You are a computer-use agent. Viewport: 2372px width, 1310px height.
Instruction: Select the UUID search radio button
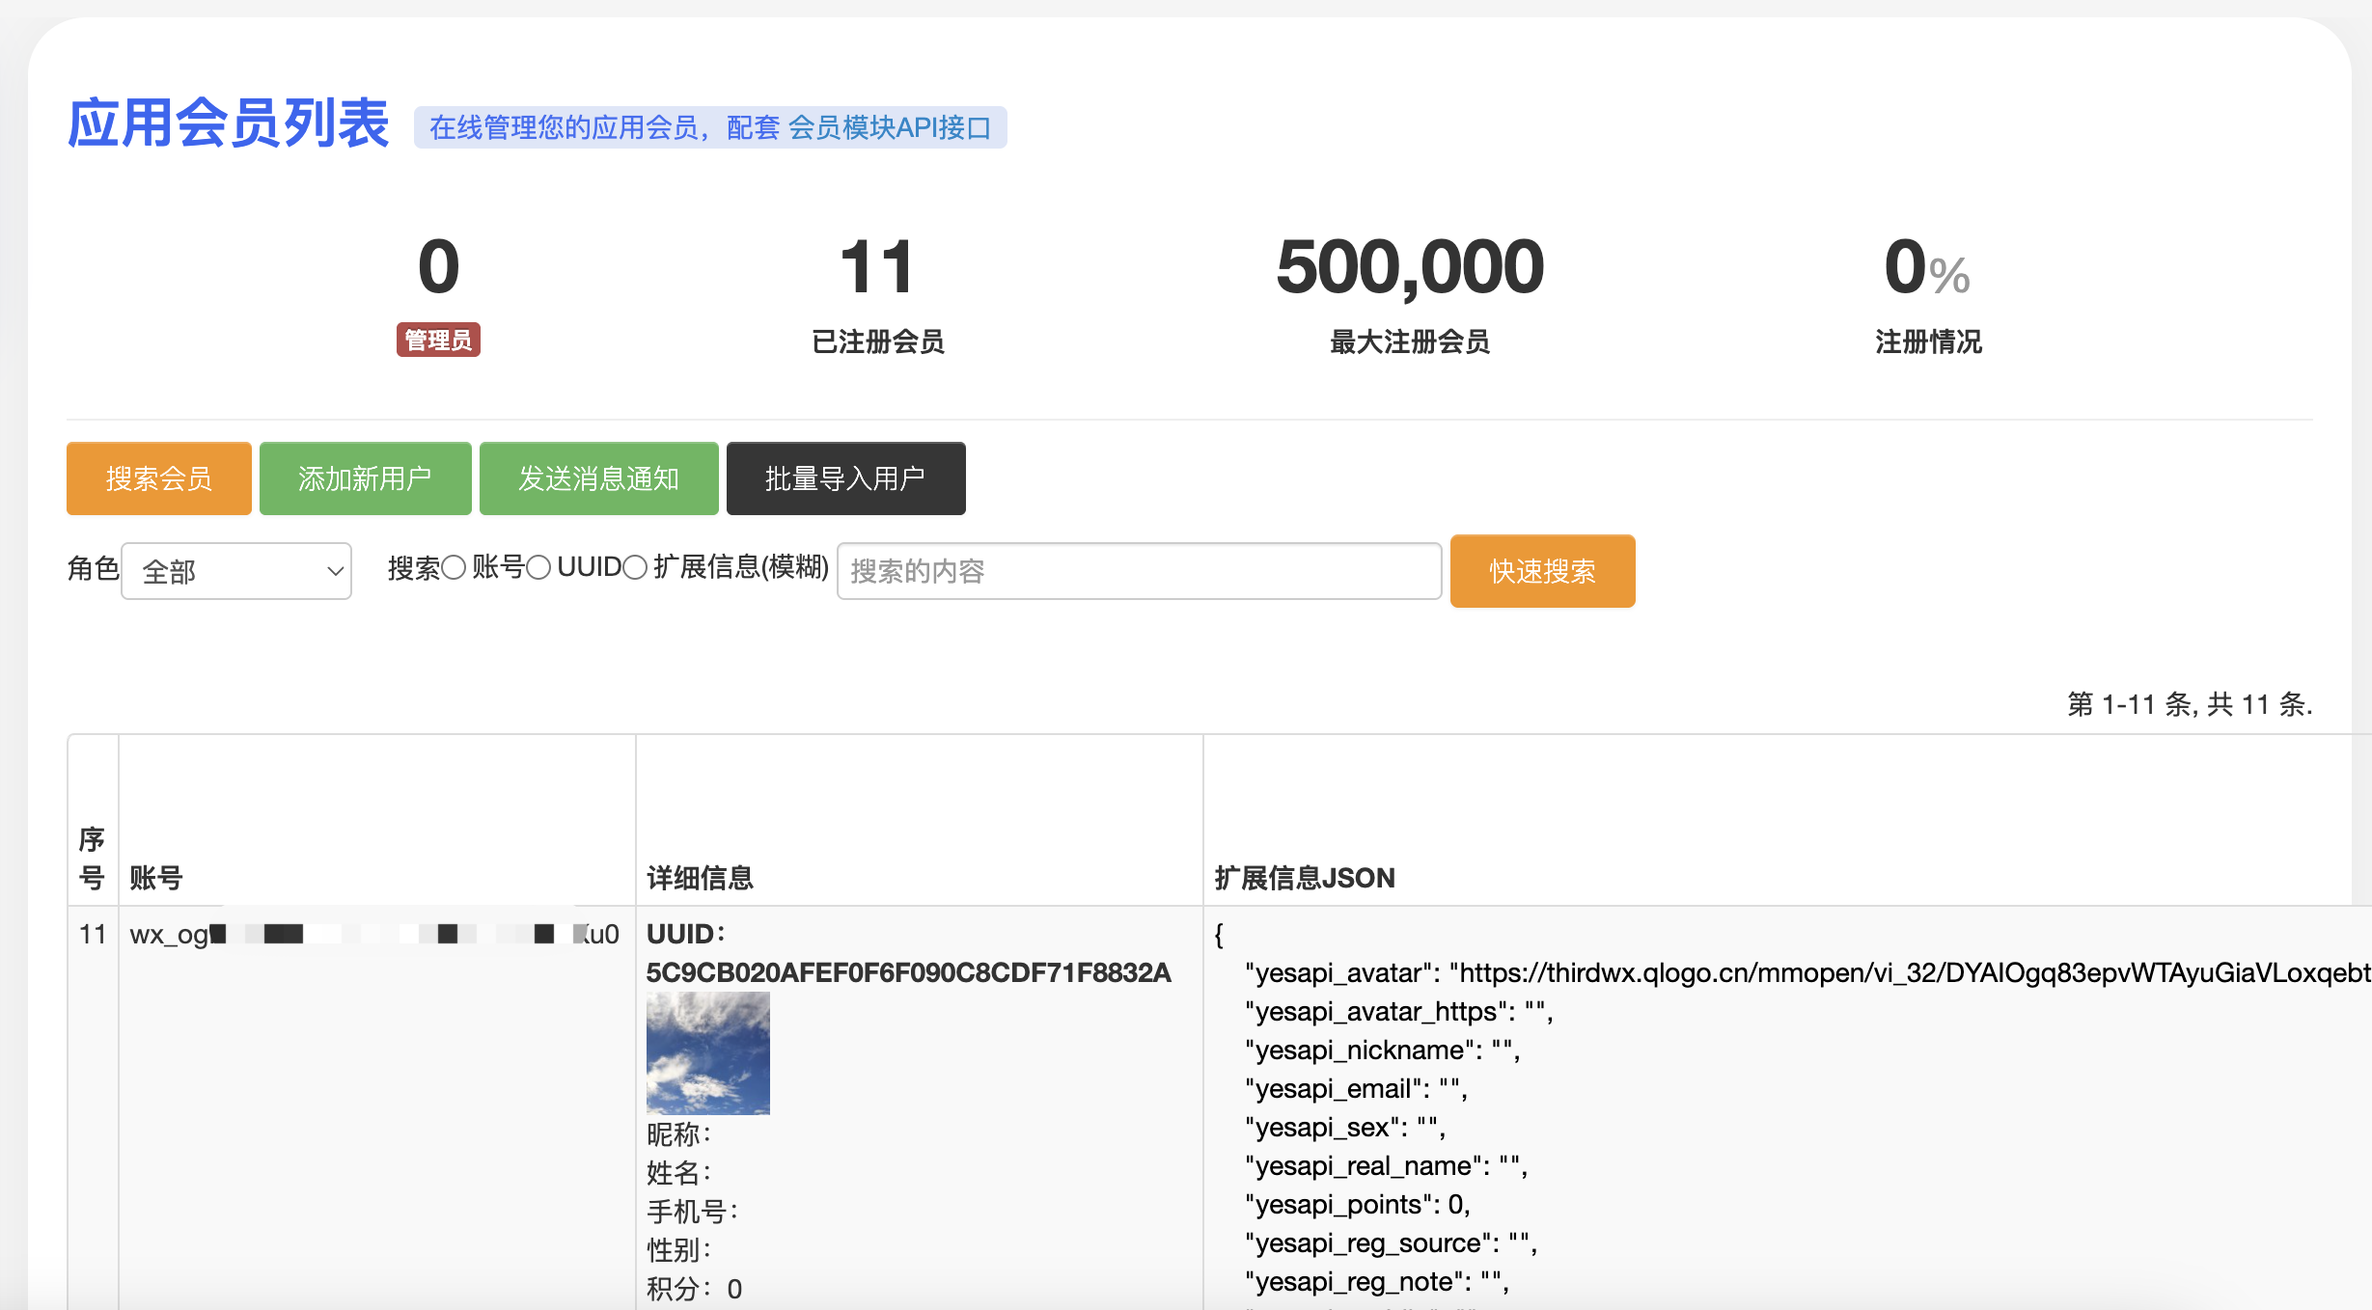[x=539, y=568]
